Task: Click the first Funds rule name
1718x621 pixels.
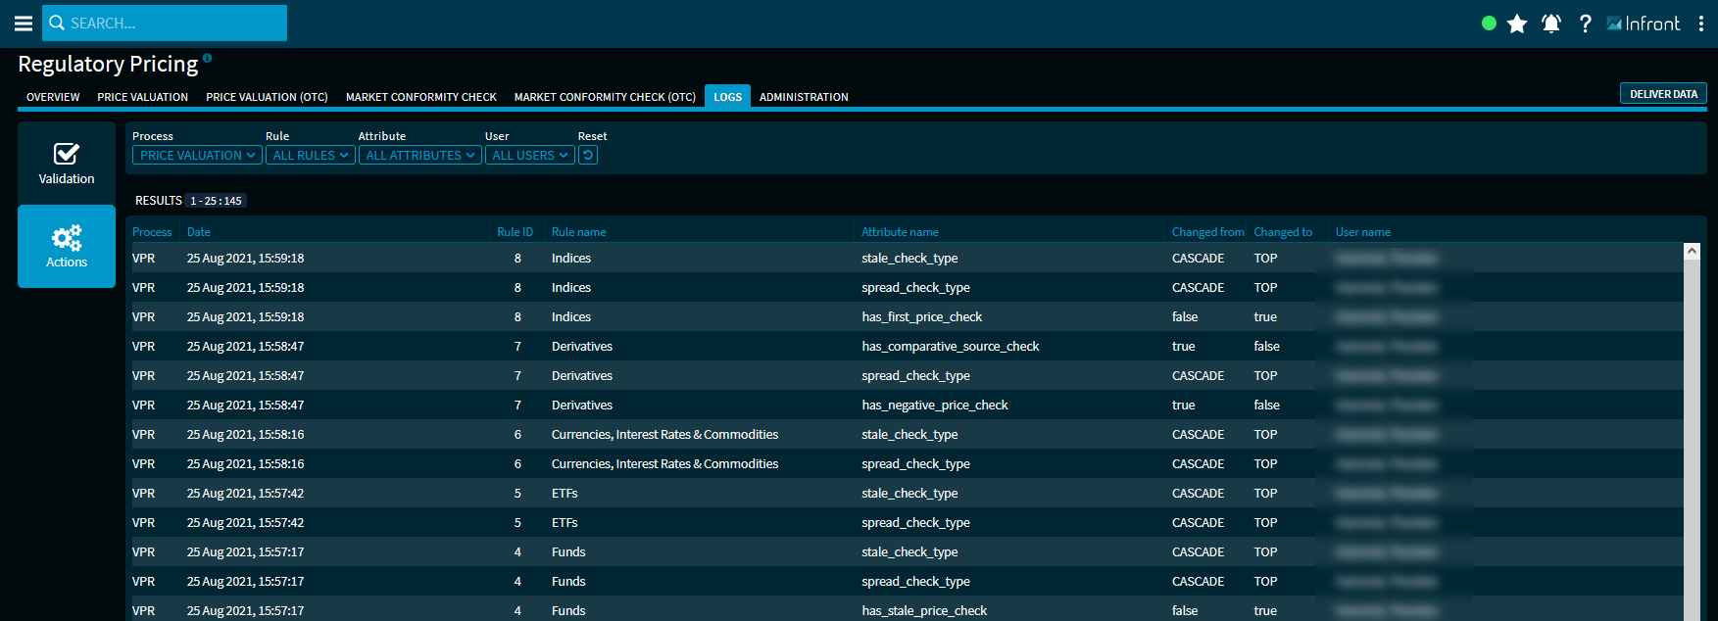Action: (x=568, y=551)
